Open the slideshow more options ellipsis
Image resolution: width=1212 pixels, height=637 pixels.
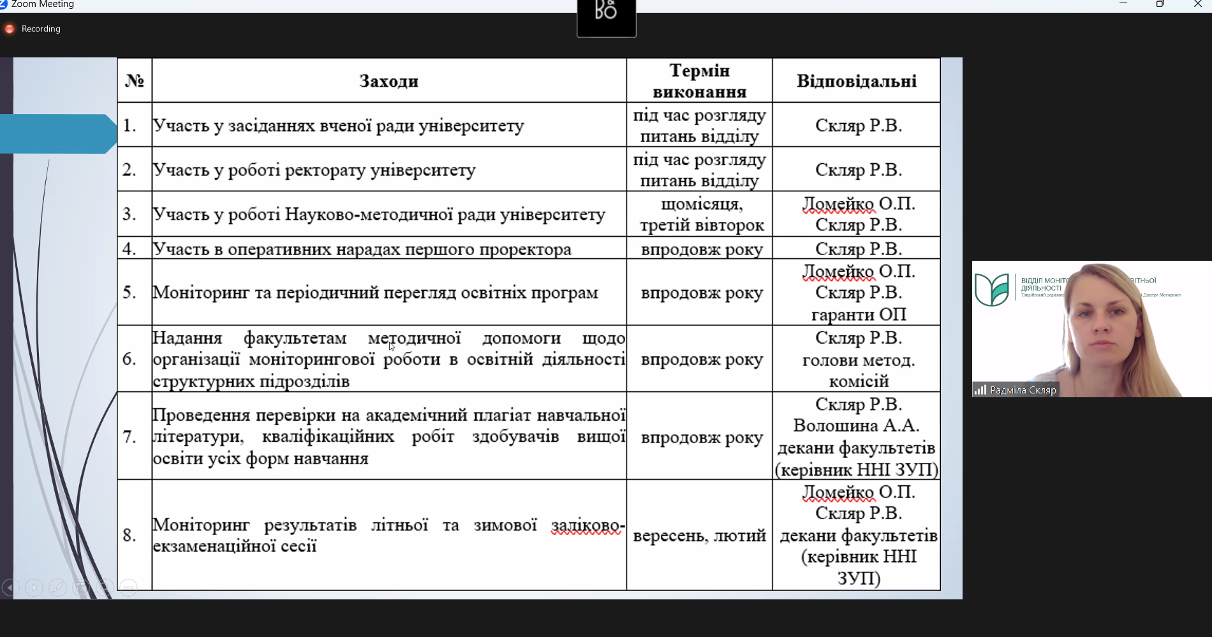(128, 587)
